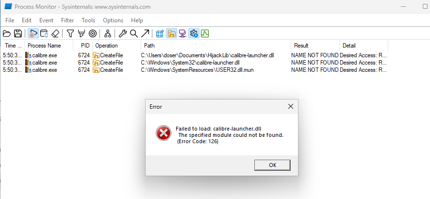
Task: Open the Filter funnel icon
Action: [x=70, y=33]
